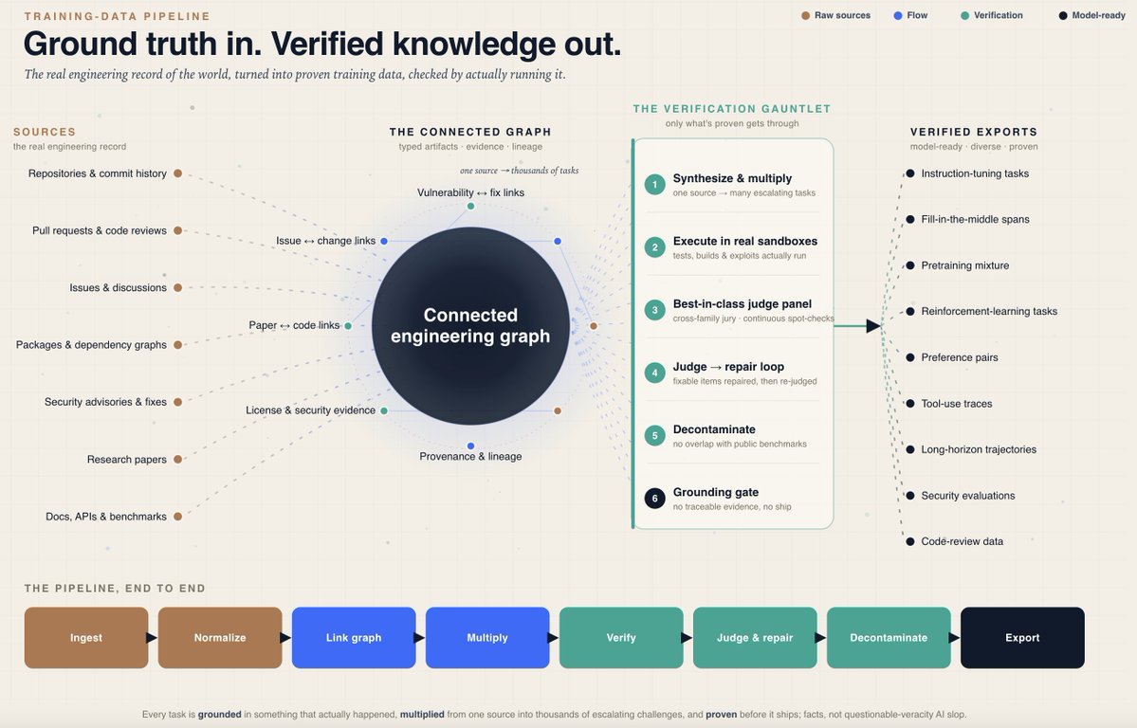Click bullet beside Tool-use traces

tap(910, 403)
